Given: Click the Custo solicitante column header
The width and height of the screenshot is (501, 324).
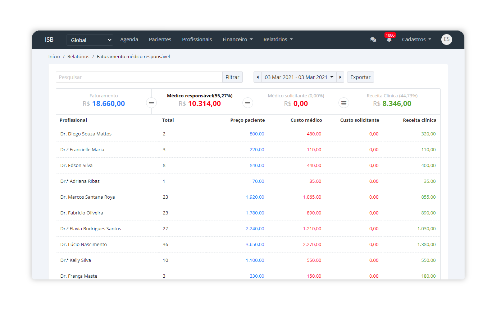Looking at the screenshot, I should [x=360, y=120].
